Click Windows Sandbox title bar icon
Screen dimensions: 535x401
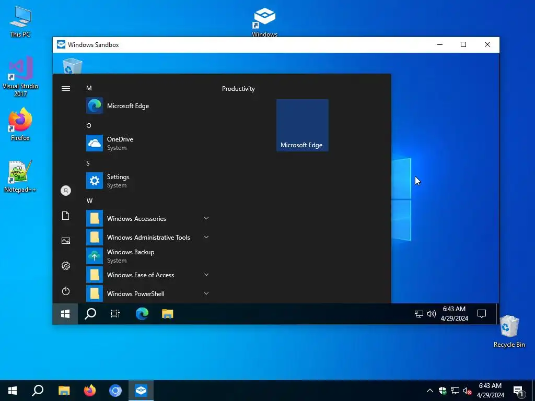tap(61, 45)
